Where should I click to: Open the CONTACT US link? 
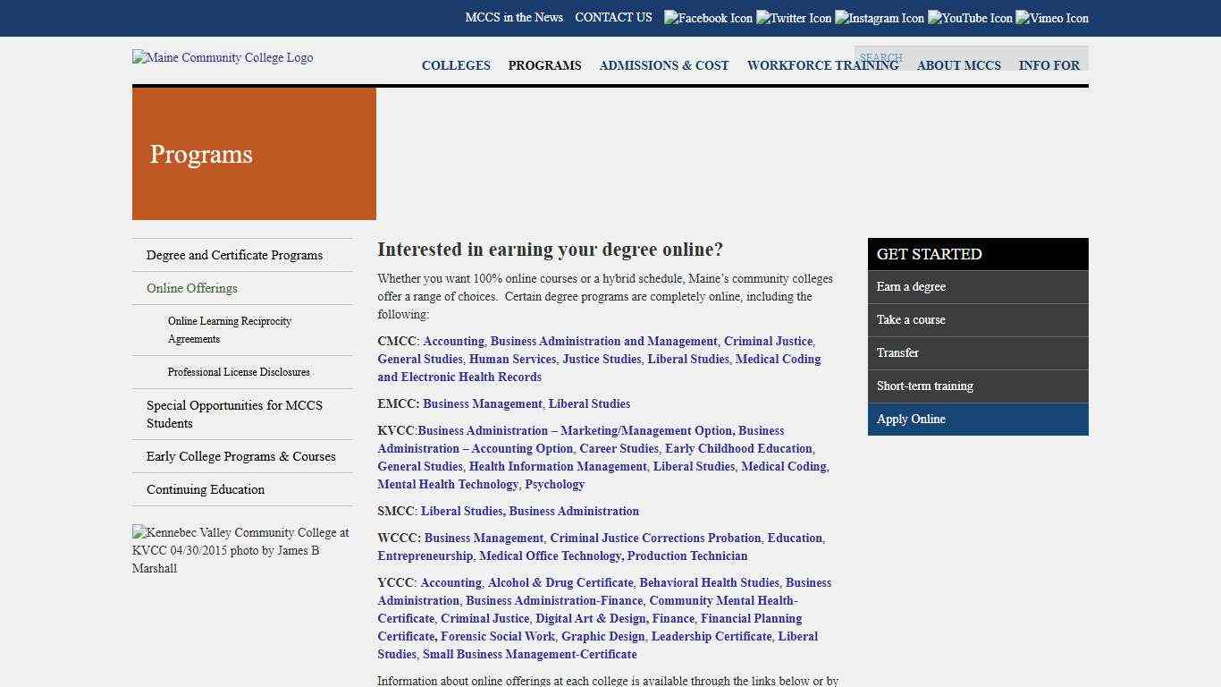[613, 17]
